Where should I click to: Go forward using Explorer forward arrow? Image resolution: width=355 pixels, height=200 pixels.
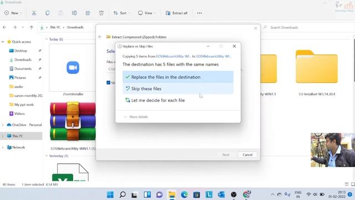pyautogui.click(x=14, y=27)
